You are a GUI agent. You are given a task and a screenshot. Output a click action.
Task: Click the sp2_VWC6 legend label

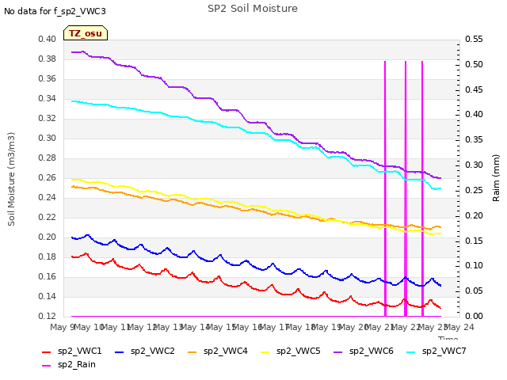coord(372,351)
